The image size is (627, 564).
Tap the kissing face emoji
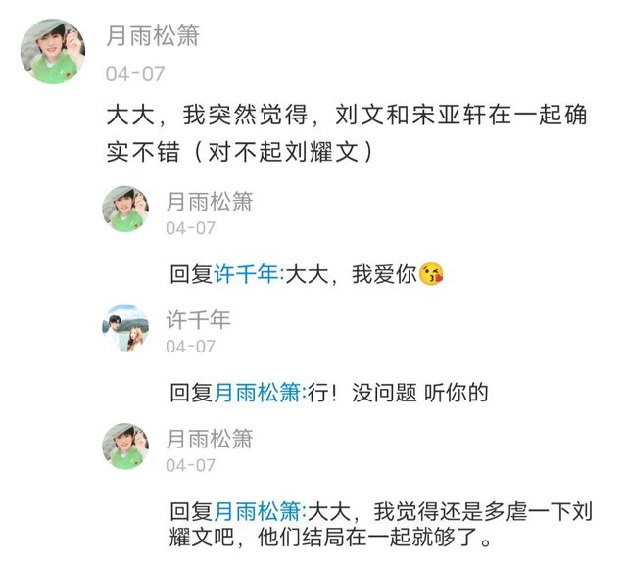pos(431,274)
